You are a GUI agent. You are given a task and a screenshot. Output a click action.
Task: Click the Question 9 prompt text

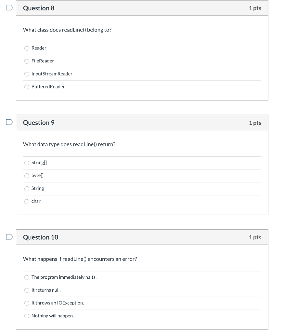[69, 144]
